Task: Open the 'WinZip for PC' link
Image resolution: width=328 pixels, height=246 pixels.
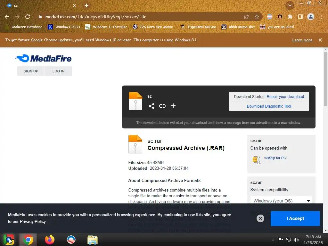Action: (x=275, y=158)
